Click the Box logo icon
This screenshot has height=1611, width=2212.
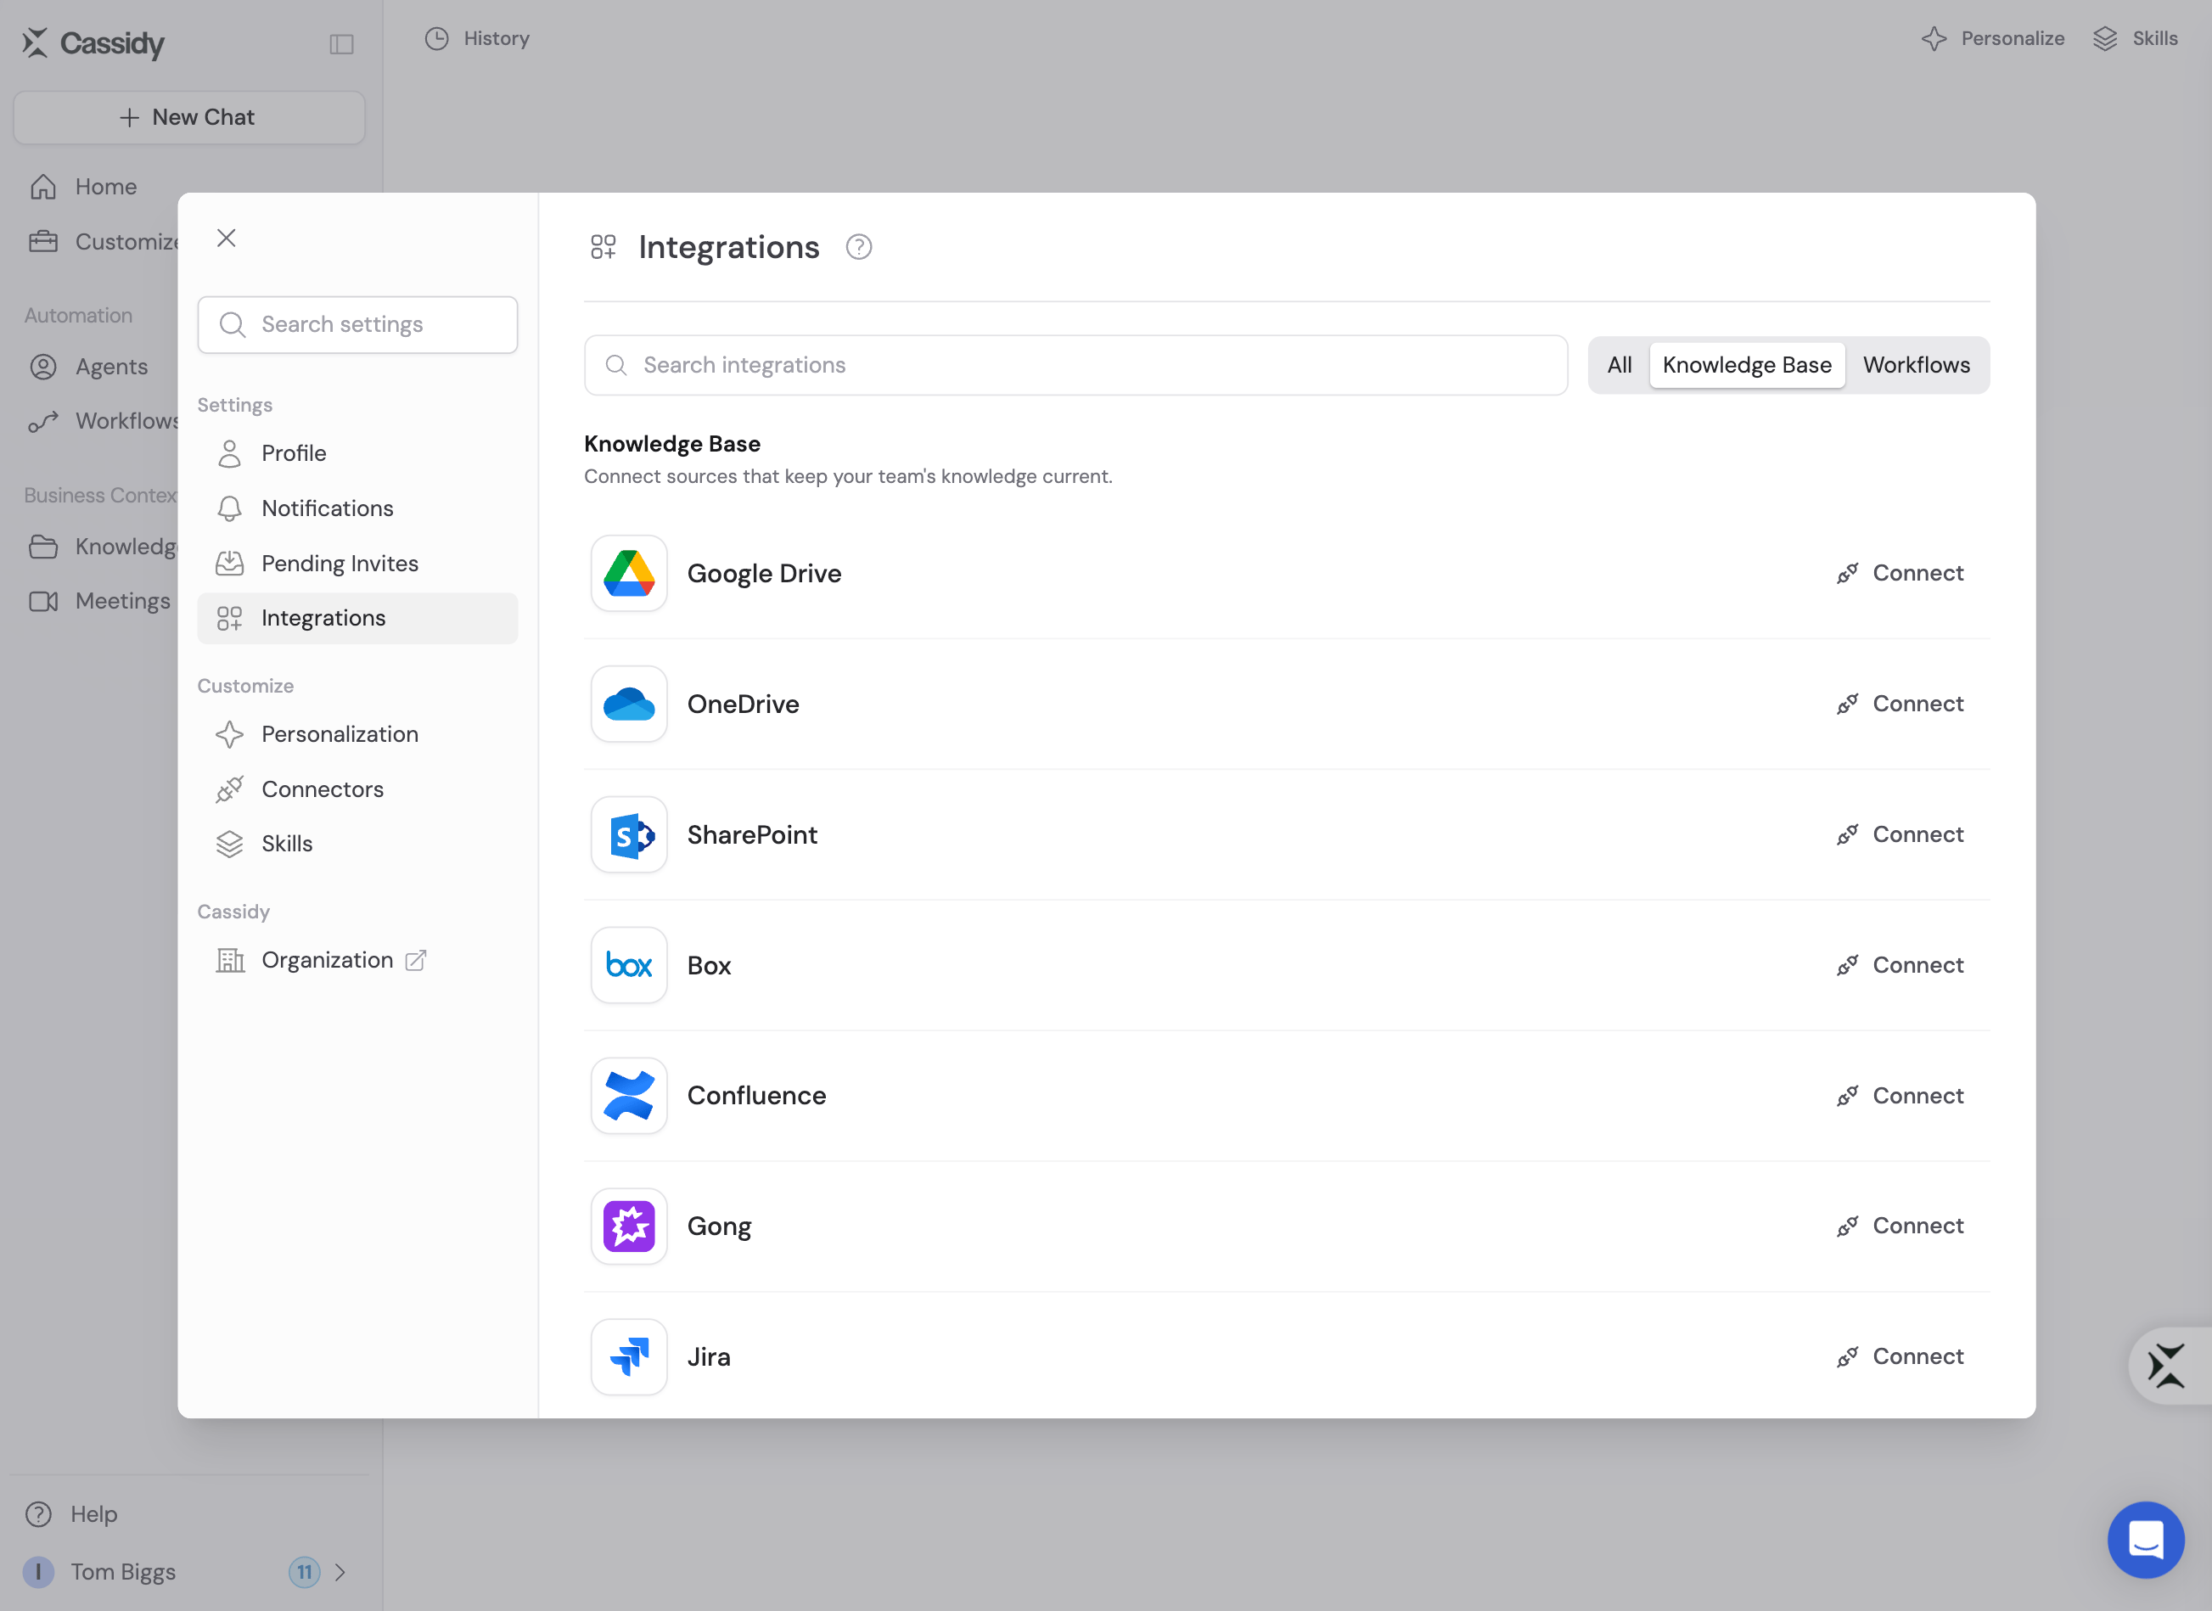pyautogui.click(x=629, y=965)
